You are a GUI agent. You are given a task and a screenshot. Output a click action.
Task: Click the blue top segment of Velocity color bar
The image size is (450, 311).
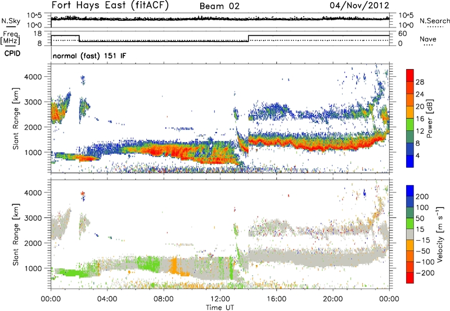point(410,191)
